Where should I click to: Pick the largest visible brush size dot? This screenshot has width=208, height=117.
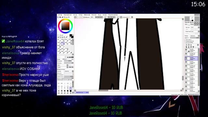point(71,91)
